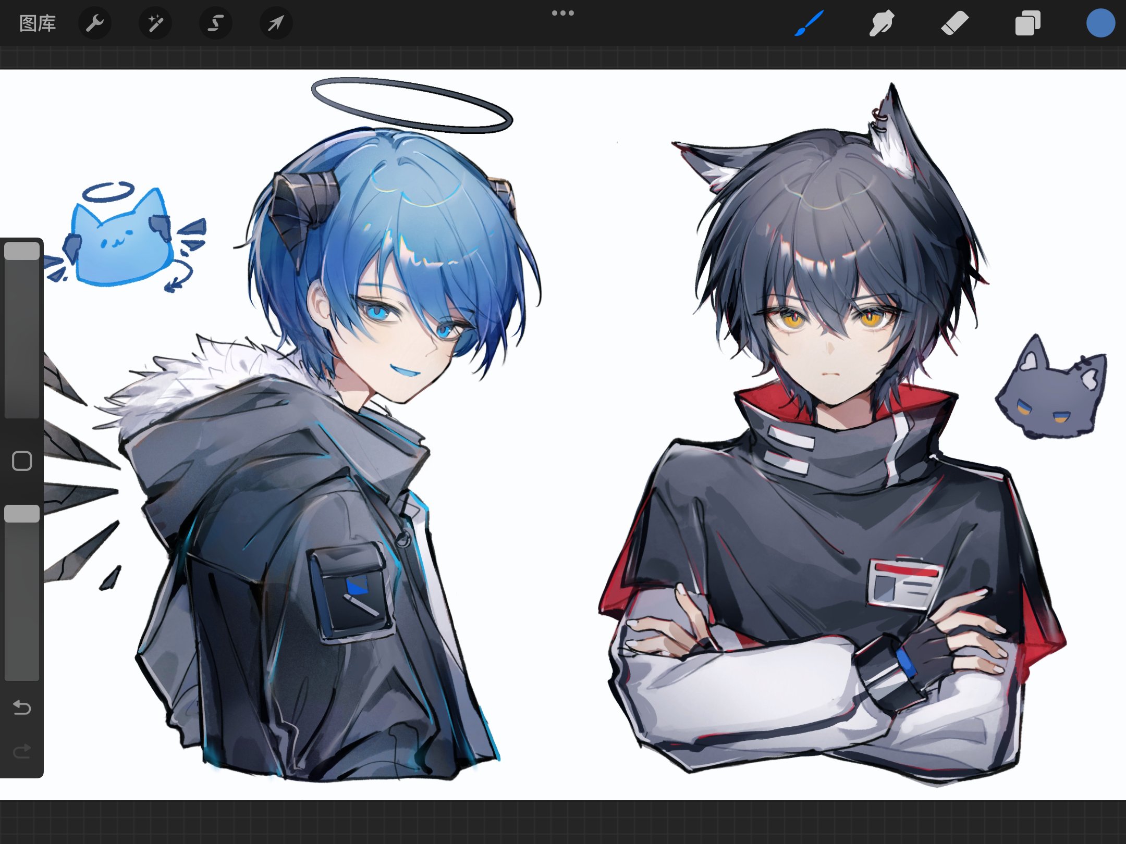This screenshot has width=1126, height=844.
Task: Click the brush size slider handle
Action: pos(22,251)
